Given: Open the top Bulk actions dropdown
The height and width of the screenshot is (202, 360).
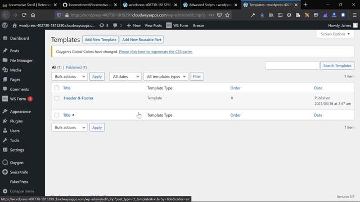Looking at the screenshot, I should coord(70,76).
